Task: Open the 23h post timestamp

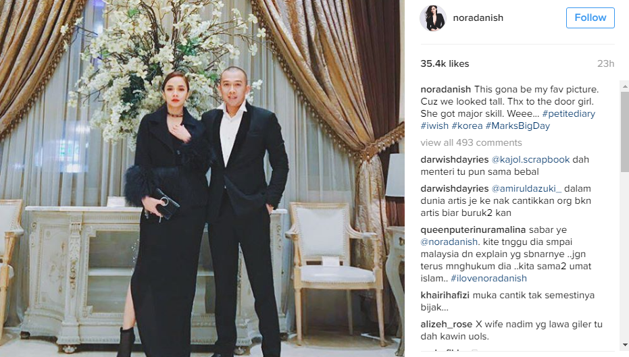Action: click(606, 63)
